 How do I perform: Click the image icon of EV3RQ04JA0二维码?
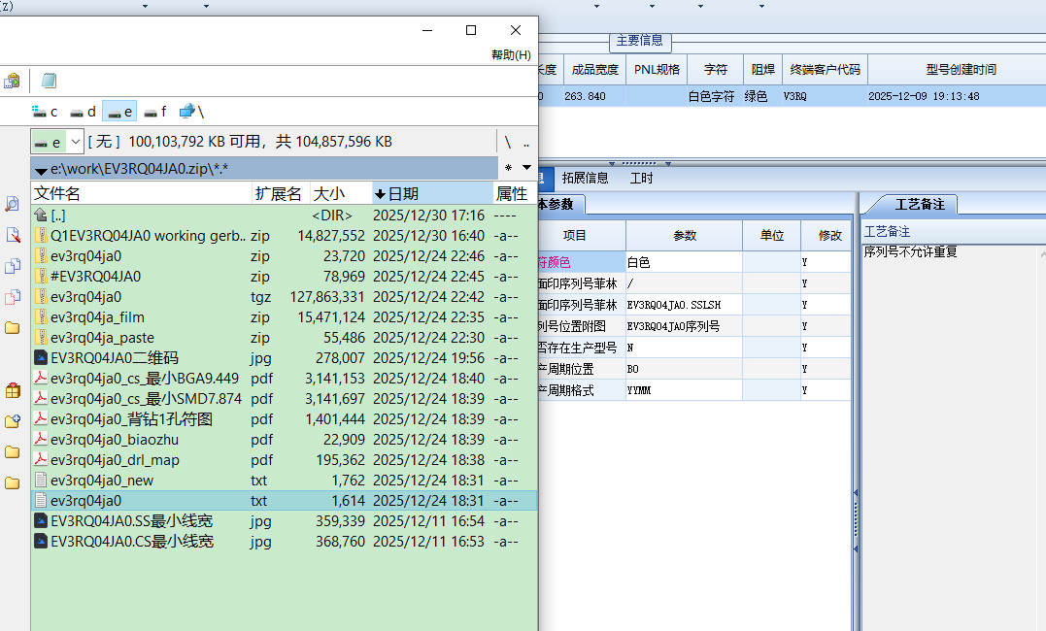tap(41, 357)
